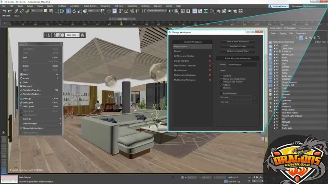This screenshot has height=184, width=328.
Task: Remove MyModelingWorkspace using its red X
Action: pyautogui.click(x=210, y=80)
